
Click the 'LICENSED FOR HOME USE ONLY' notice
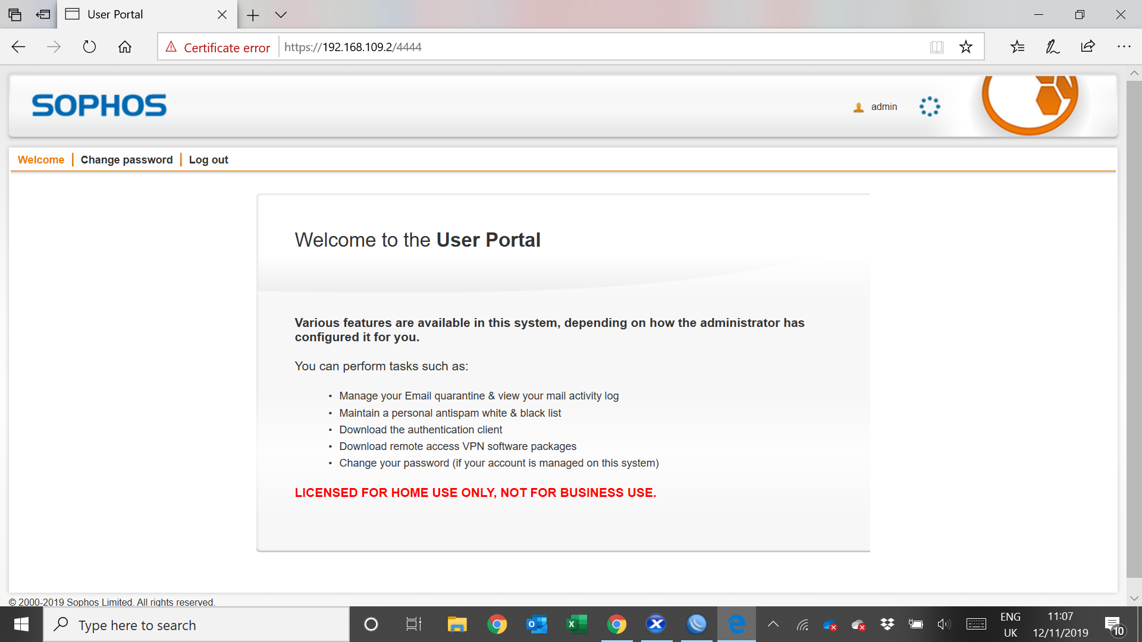point(475,493)
